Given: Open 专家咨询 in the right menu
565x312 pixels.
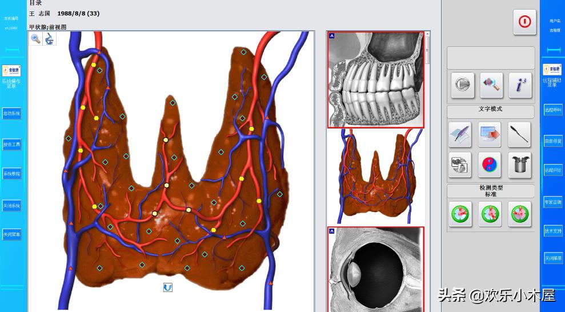Looking at the screenshot, I should coord(553,202).
